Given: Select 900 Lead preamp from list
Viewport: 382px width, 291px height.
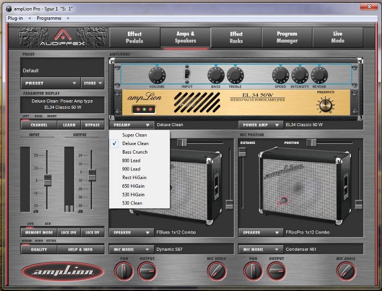Looking at the screenshot, I should point(140,169).
